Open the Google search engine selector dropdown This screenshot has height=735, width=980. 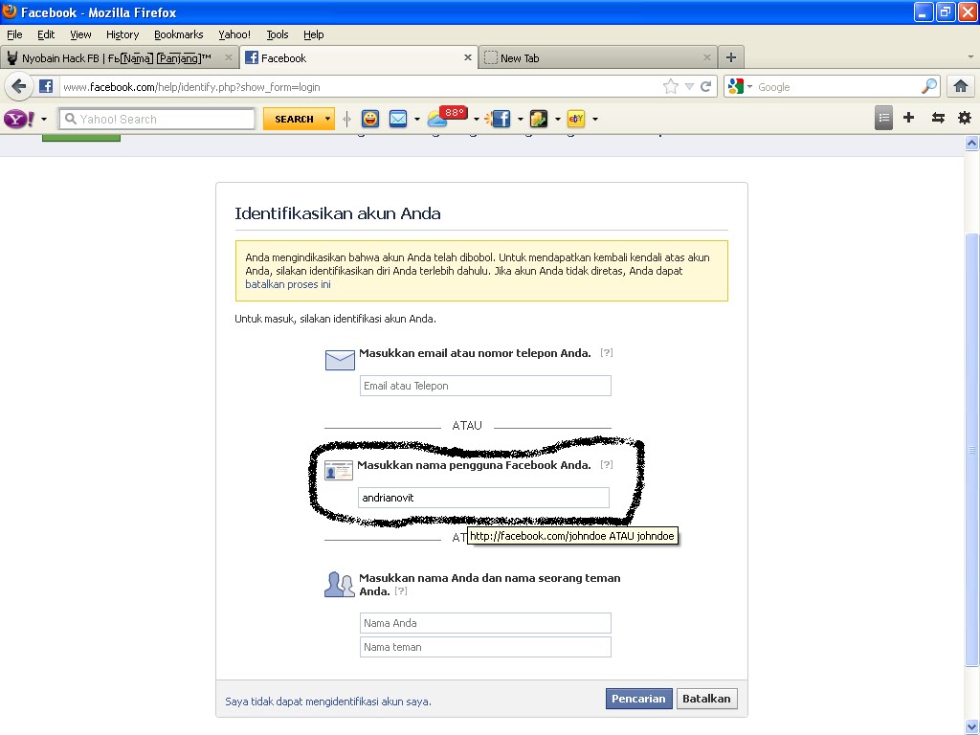click(x=749, y=87)
